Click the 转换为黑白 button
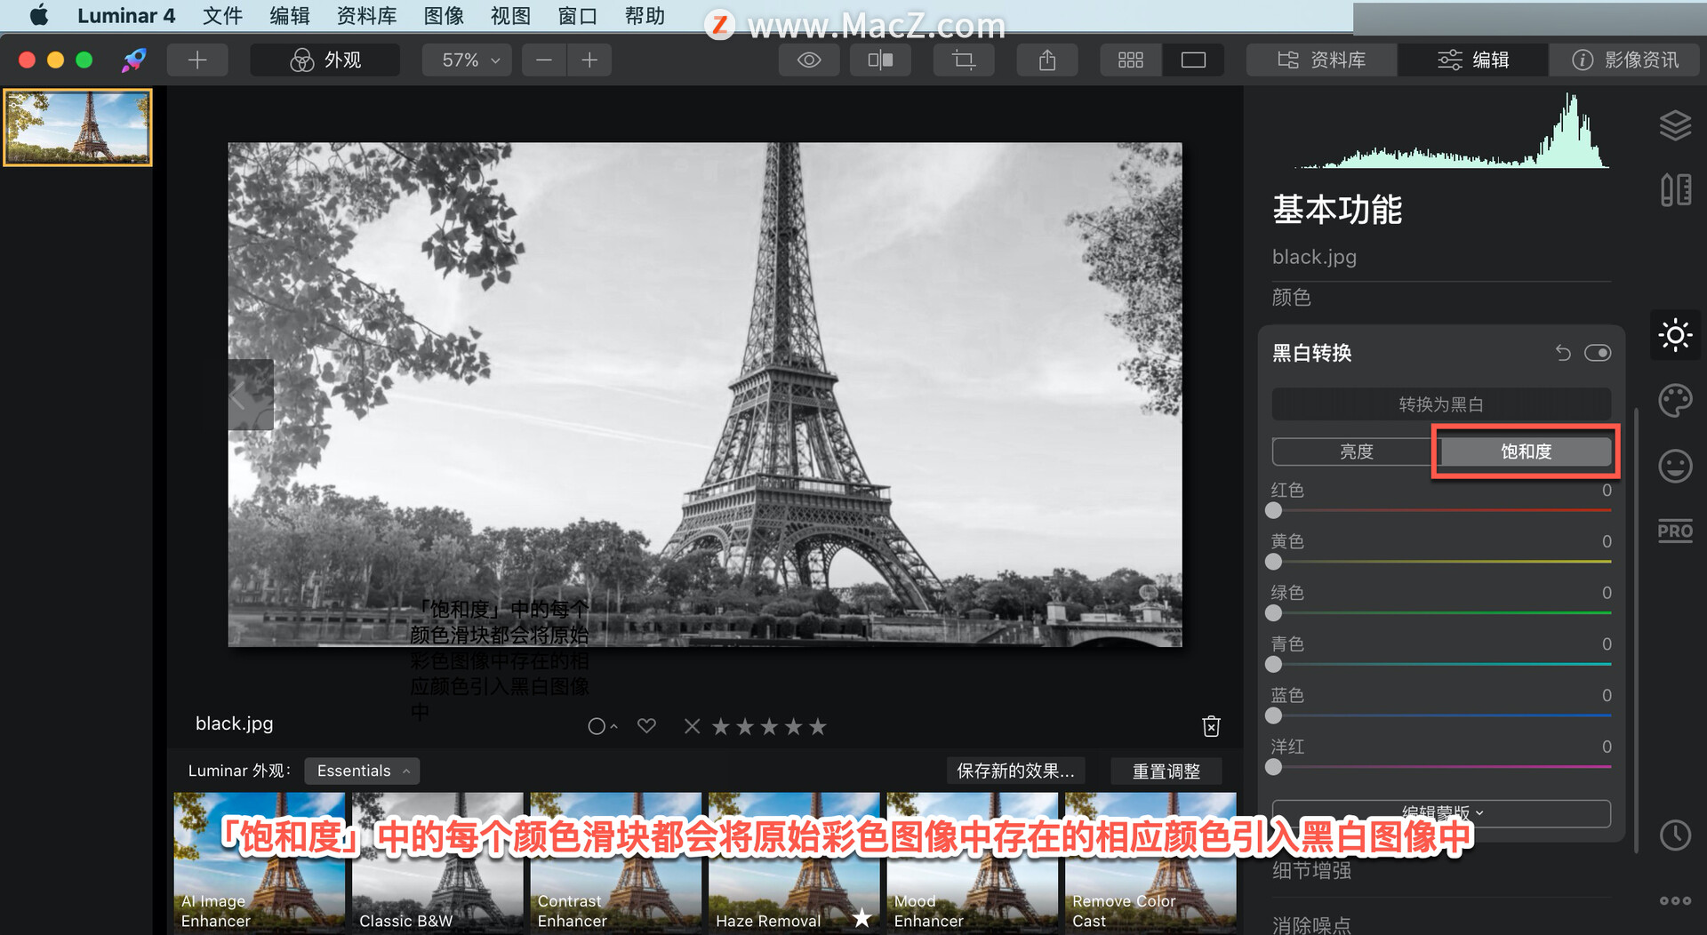Image resolution: width=1707 pixels, height=935 pixels. [x=1440, y=404]
